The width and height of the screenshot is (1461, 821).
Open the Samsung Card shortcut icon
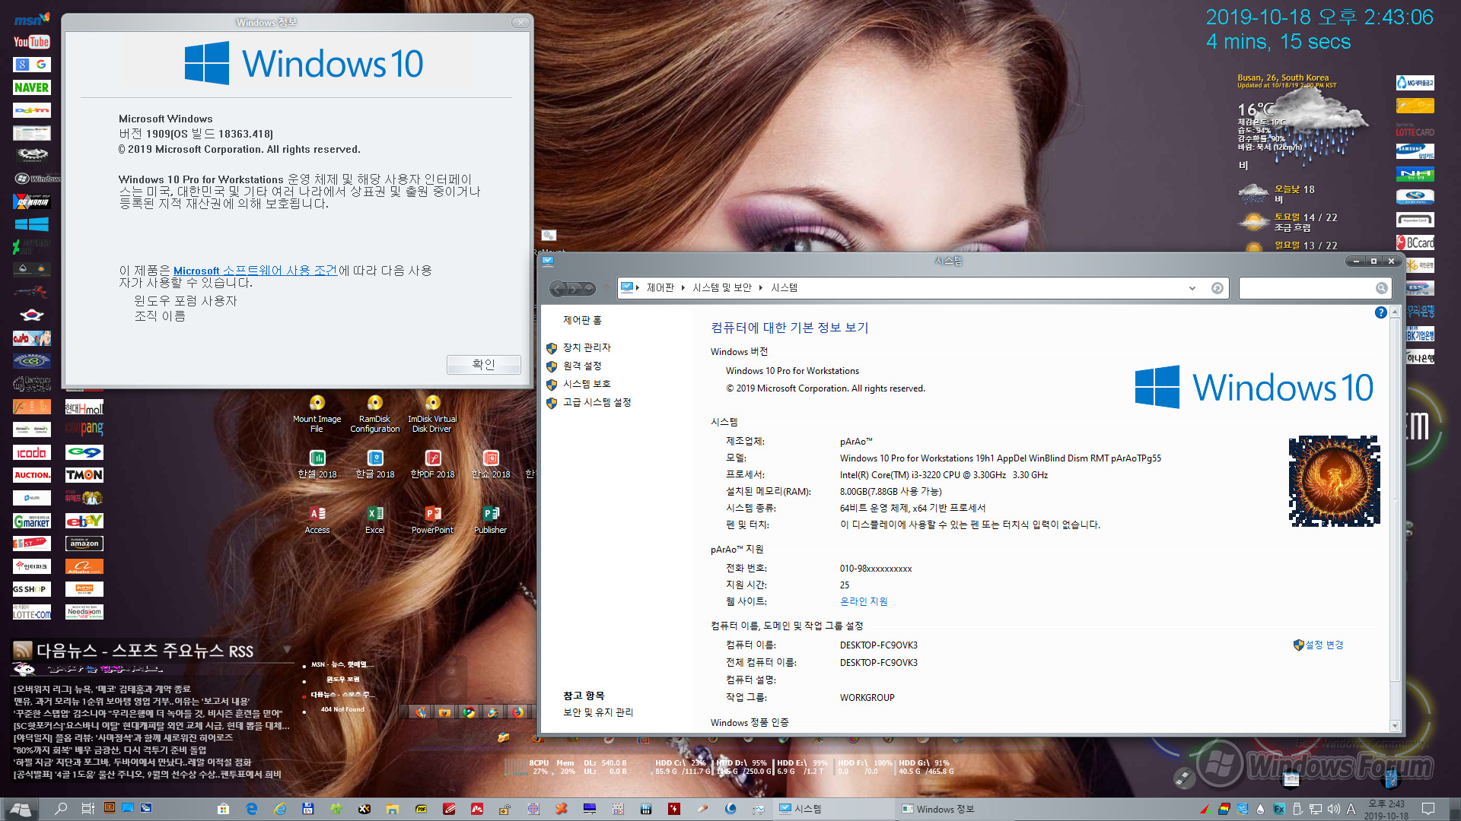click(1415, 152)
